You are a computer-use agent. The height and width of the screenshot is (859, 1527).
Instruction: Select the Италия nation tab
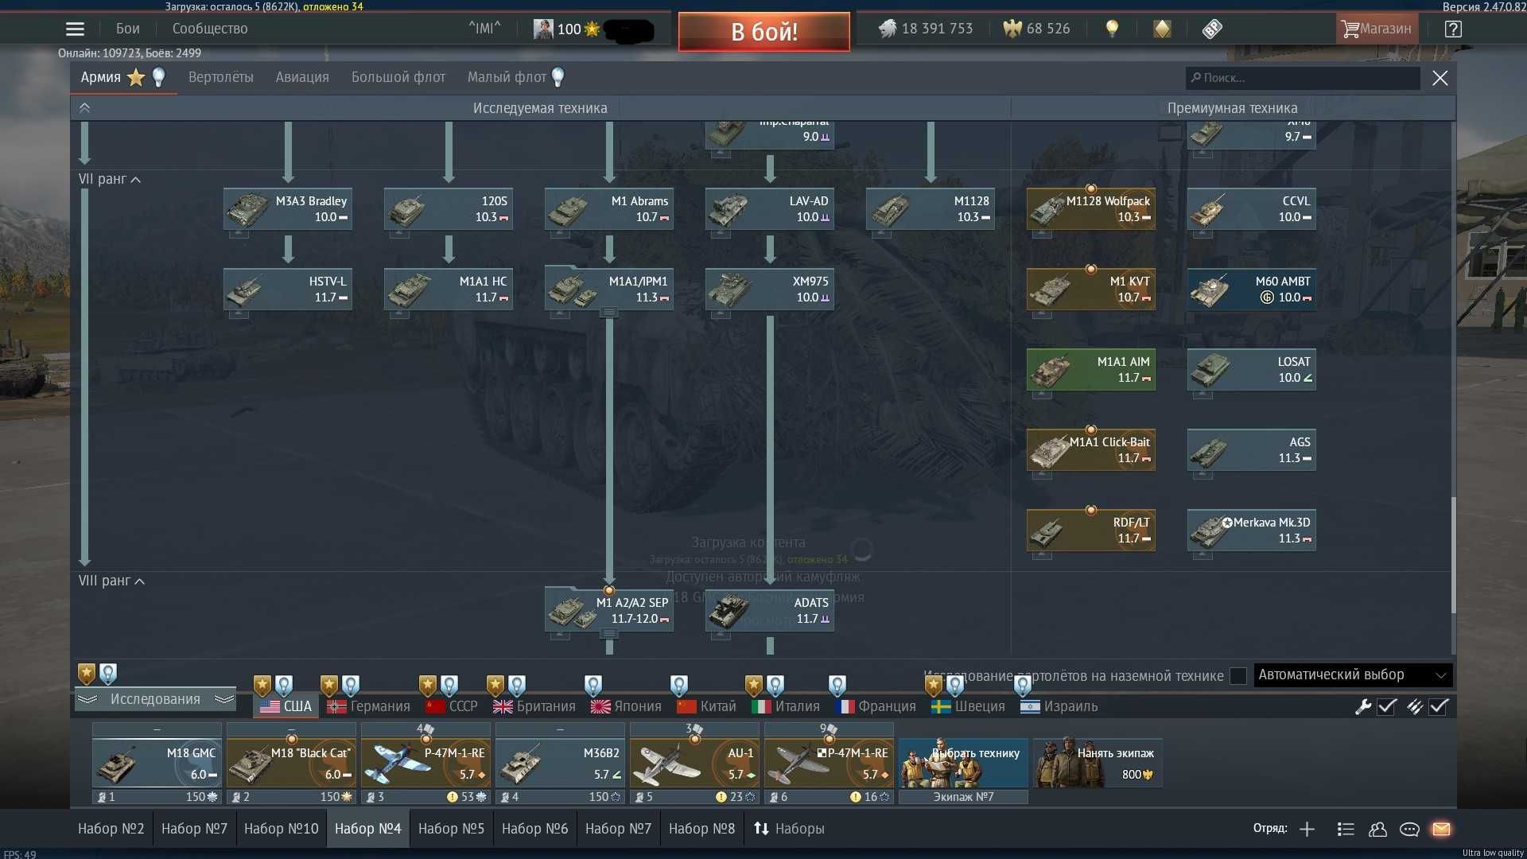pos(786,706)
